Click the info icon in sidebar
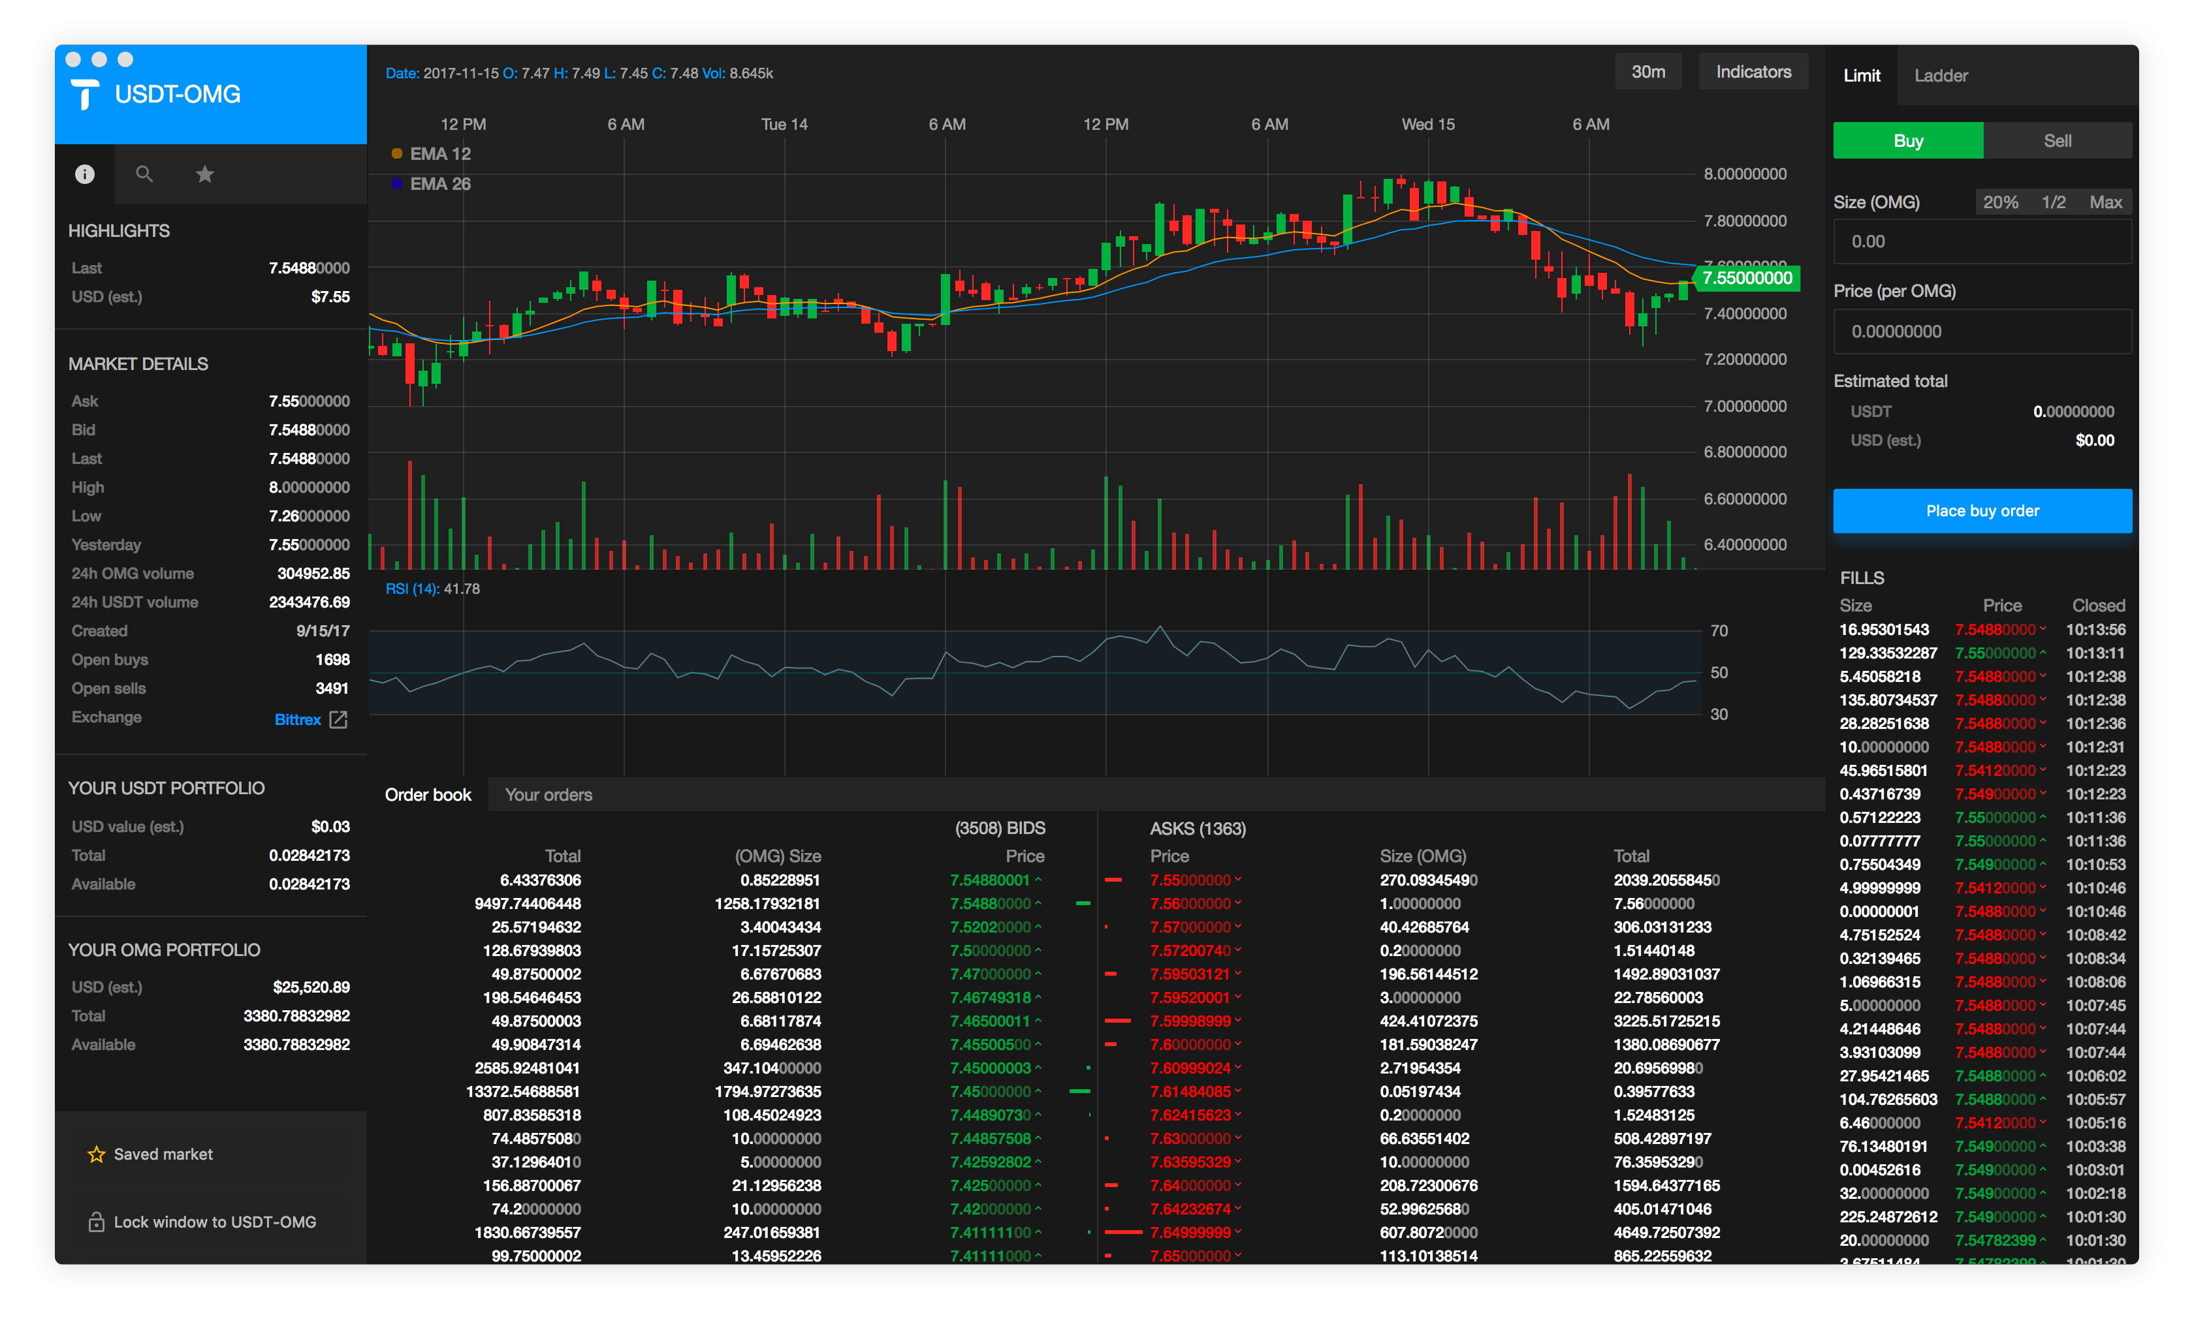2194x1330 pixels. tap(85, 174)
